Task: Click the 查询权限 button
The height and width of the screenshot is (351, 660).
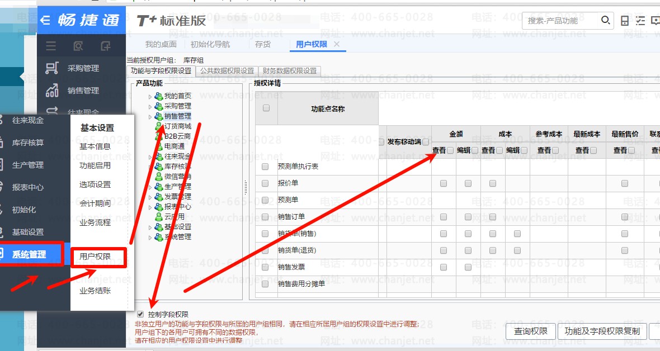Action: coord(530,331)
